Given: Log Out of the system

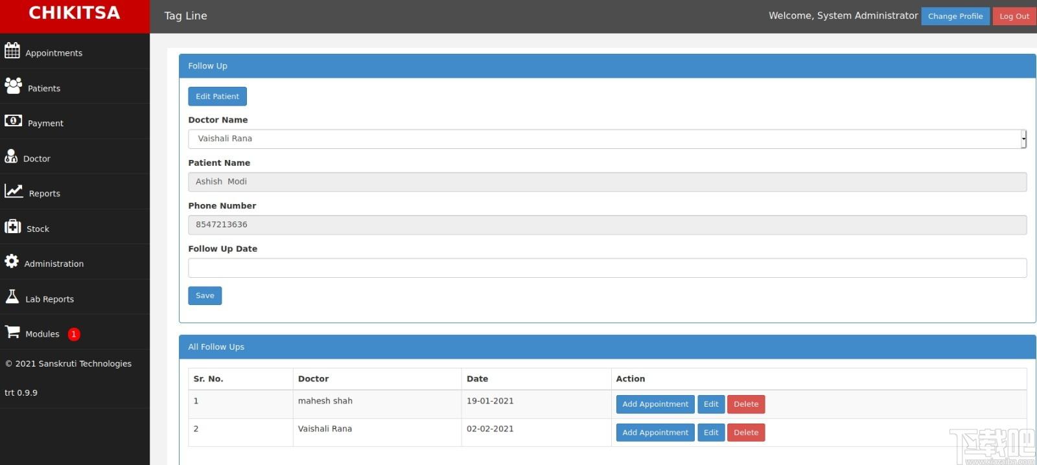Looking at the screenshot, I should (1014, 16).
